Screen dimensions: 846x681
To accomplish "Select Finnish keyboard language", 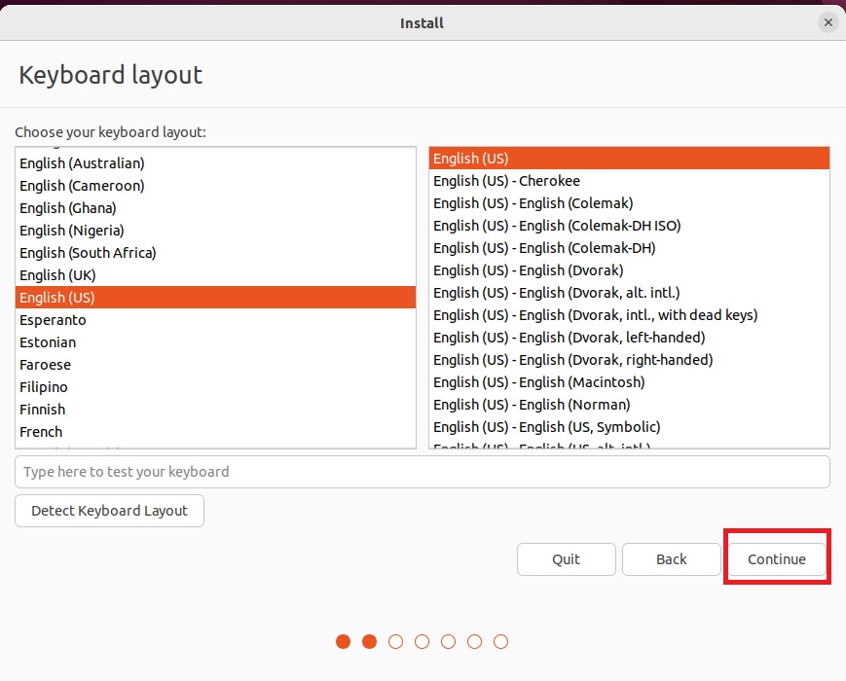I will [x=43, y=410].
